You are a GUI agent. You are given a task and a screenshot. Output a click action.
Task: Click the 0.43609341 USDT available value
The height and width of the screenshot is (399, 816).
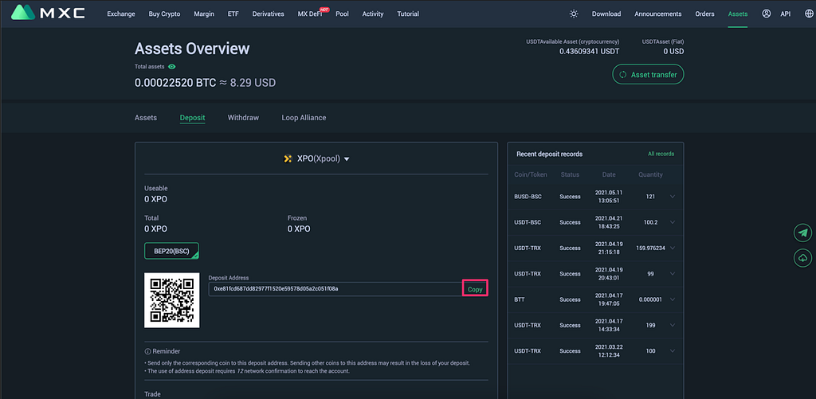point(589,52)
